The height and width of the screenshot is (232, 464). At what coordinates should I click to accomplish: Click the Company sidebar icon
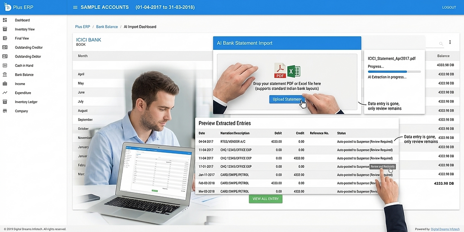[x=5, y=111]
